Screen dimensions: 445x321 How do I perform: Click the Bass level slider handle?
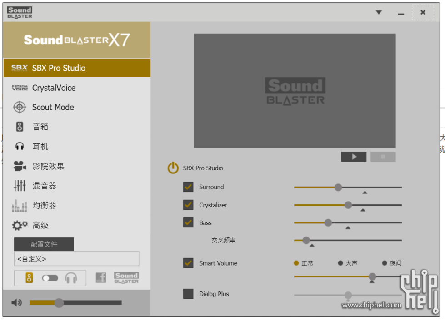click(x=328, y=222)
